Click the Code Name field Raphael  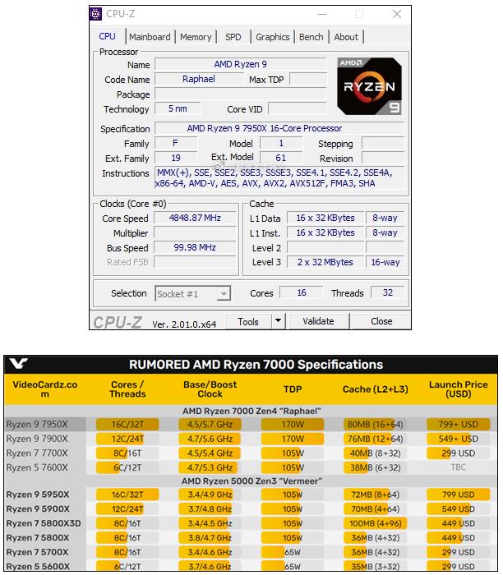click(199, 79)
